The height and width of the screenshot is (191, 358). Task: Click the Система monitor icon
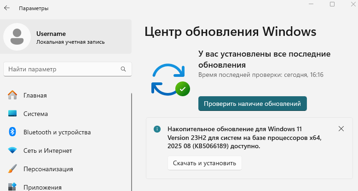point(12,114)
